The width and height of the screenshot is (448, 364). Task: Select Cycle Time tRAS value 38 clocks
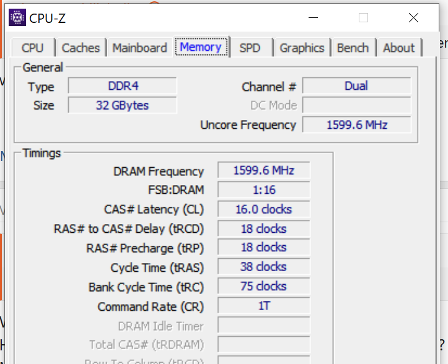click(x=264, y=267)
